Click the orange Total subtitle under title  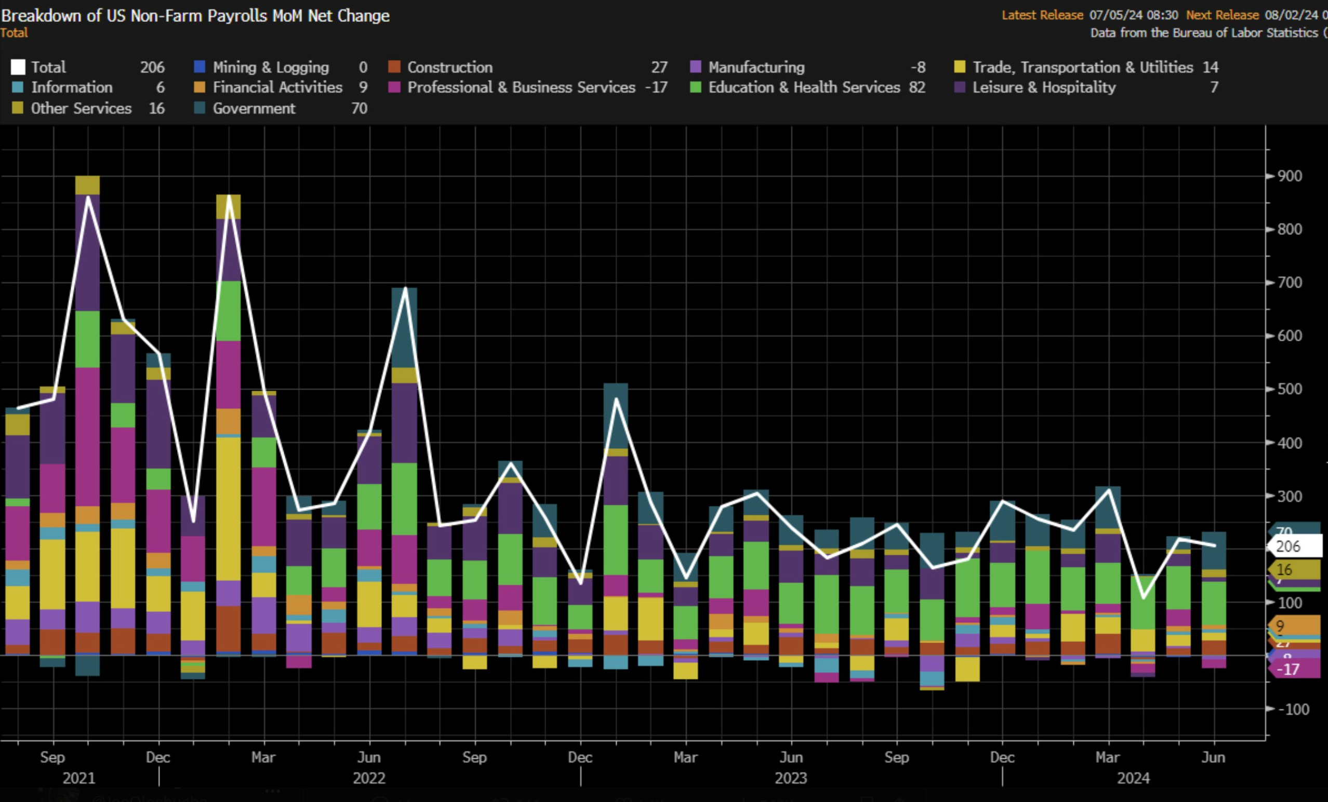pos(14,33)
